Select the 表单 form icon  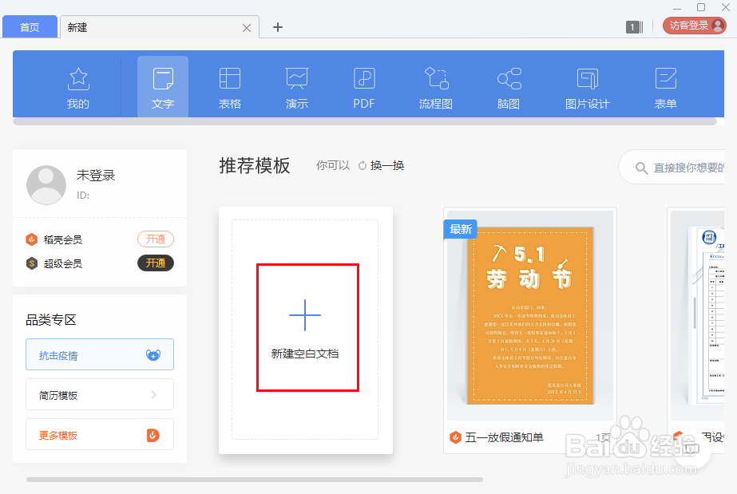tap(666, 88)
